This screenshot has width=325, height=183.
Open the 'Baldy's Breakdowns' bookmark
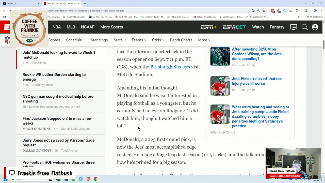click(x=205, y=17)
